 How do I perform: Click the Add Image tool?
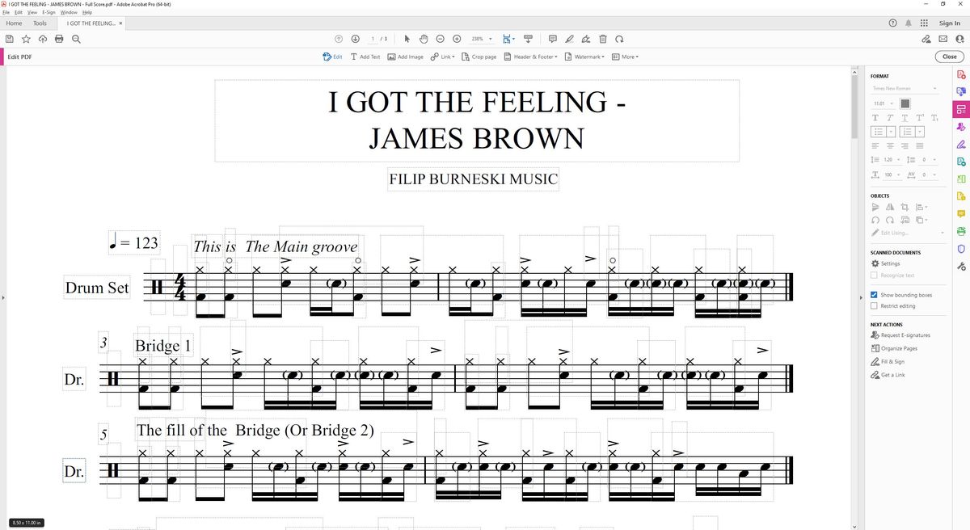(405, 57)
